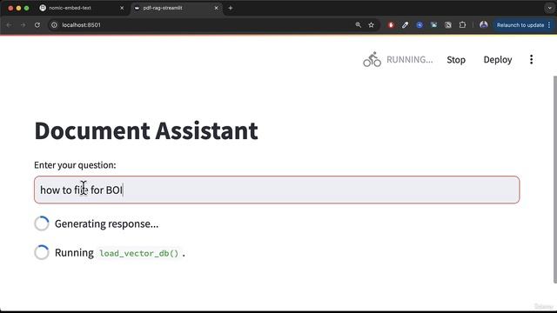Click the page vertical scrollbar
Image resolution: width=557 pixels, height=313 pixels.
555,179
